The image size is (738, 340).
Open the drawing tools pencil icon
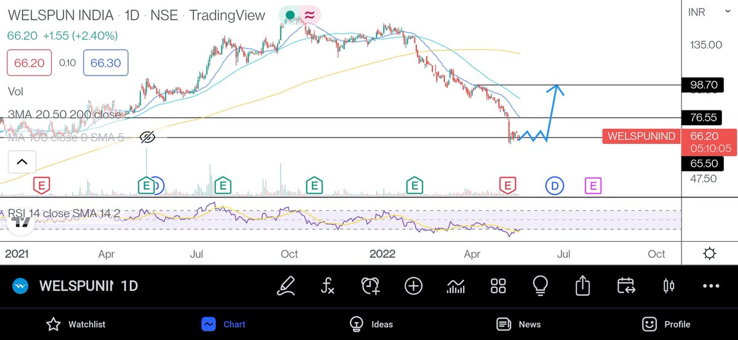pyautogui.click(x=287, y=286)
